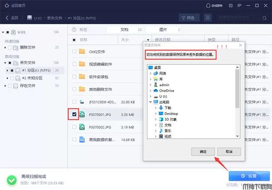The image size is (272, 190).
Task: Click the 丢失文件 breadcrumb link
Action: click(x=54, y=18)
